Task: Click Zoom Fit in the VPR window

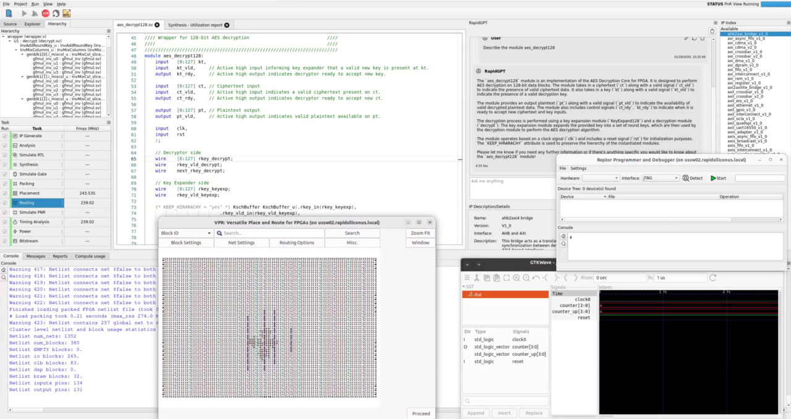Action: 420,233
